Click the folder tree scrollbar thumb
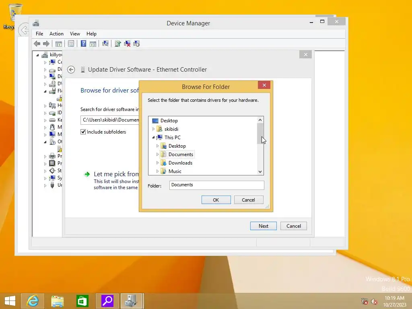 (260, 134)
